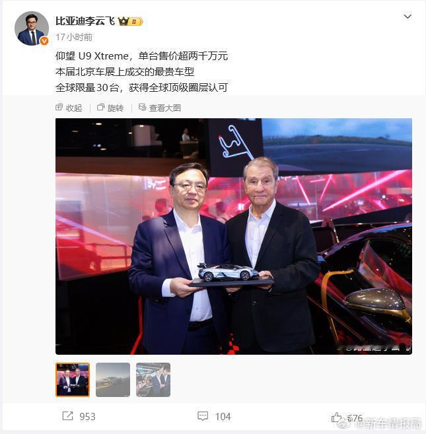Collapse the image with 收起
Image resolution: width=426 pixels, height=434 pixels.
point(74,108)
